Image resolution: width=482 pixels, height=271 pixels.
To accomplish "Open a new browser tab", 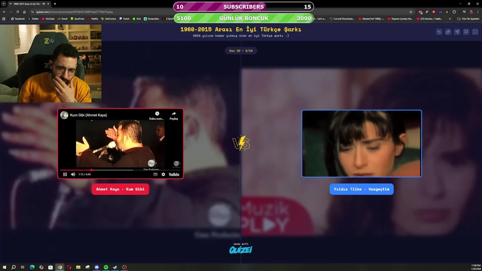I will tap(55, 4).
